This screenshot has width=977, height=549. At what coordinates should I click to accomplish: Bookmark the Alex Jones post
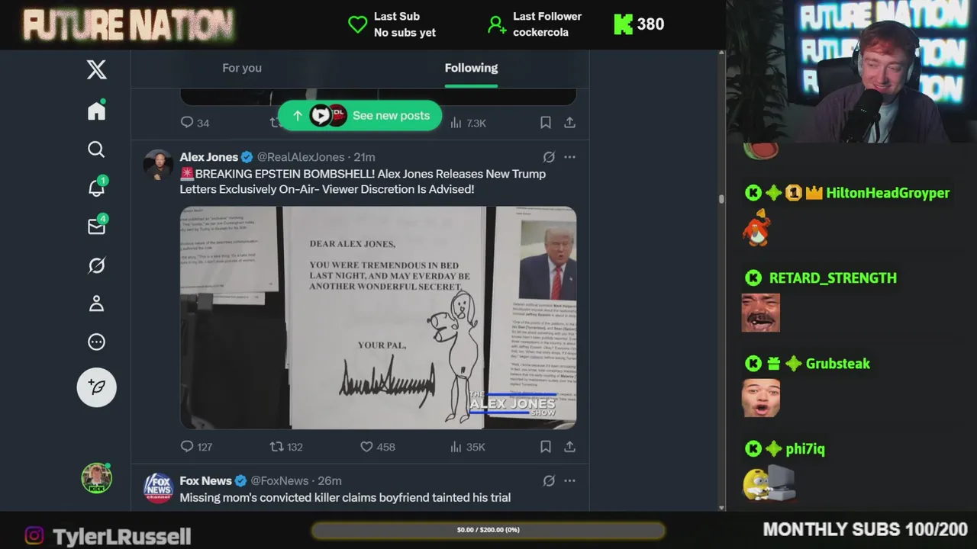[x=546, y=447]
